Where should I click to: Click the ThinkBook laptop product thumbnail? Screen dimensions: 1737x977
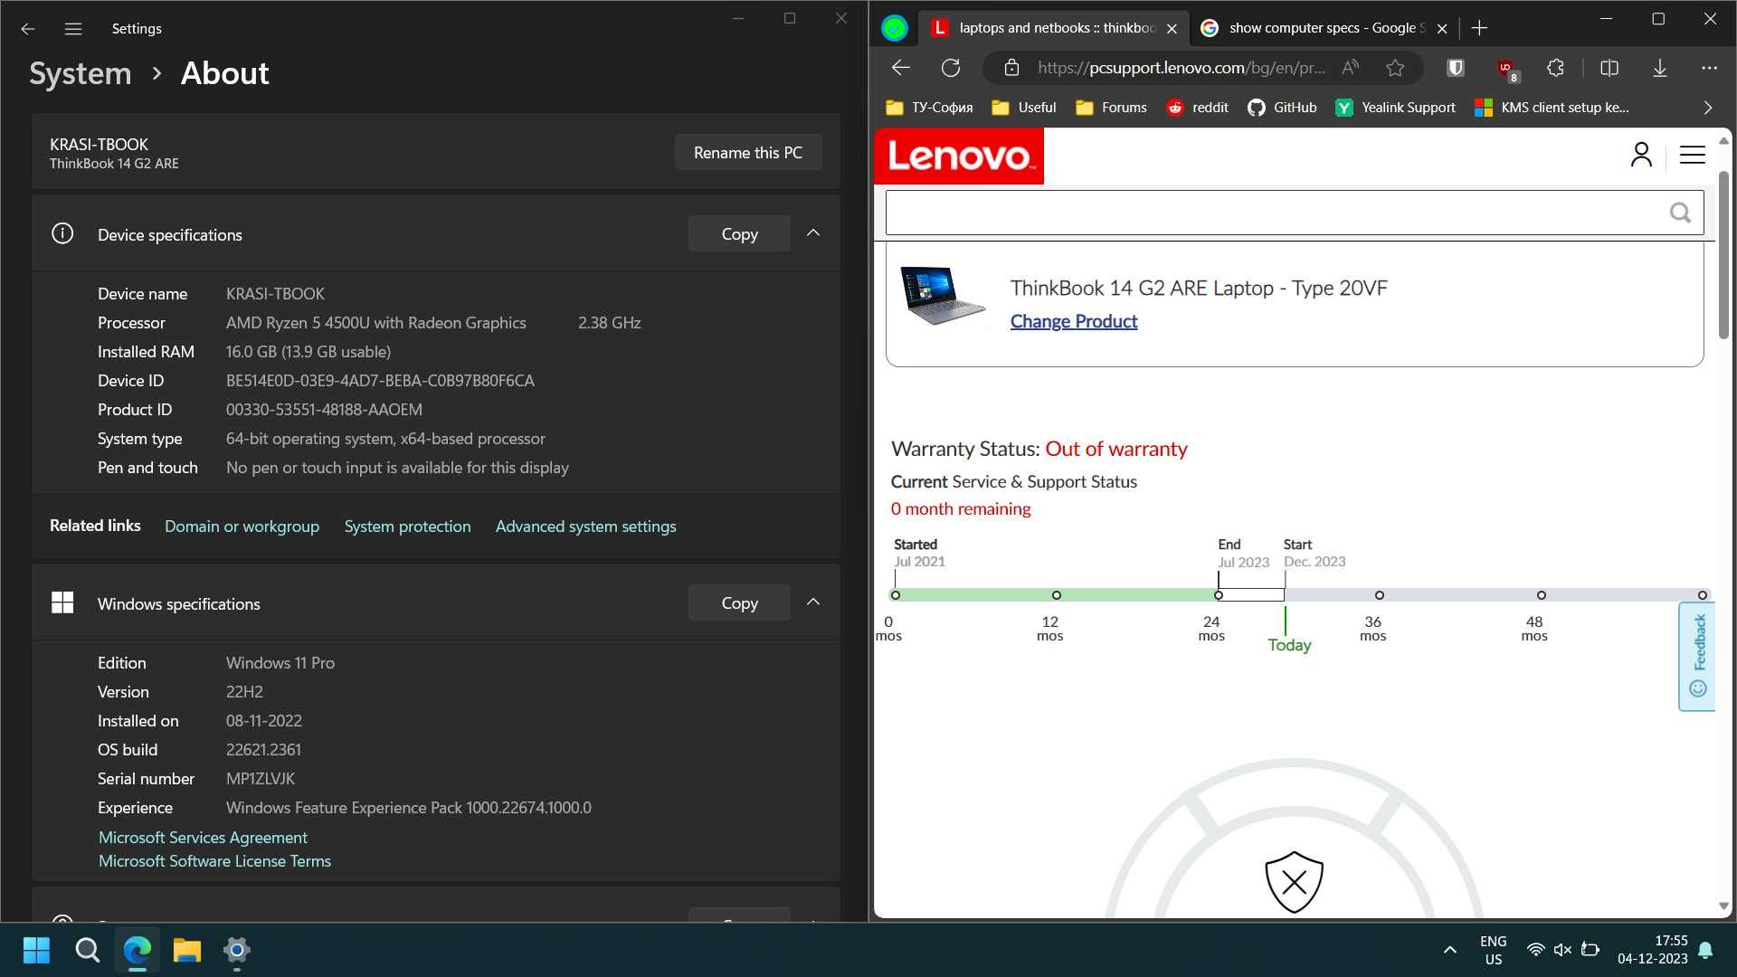[942, 295]
